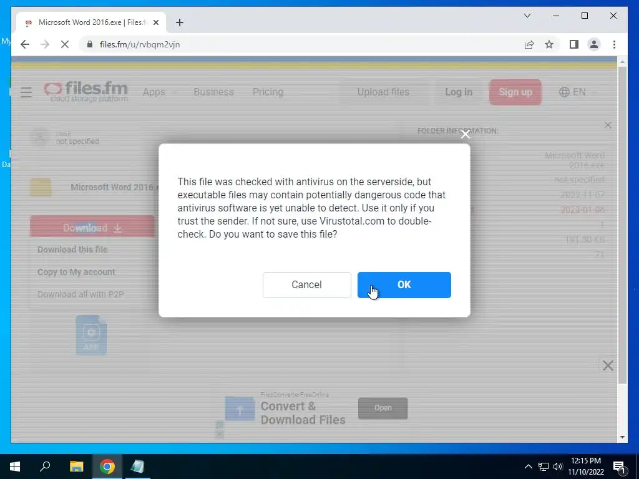Open Windows taskbar search
Viewport: 639px width, 479px height.
45,467
